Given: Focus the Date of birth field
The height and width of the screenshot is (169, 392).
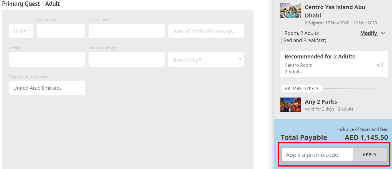Looking at the screenshot, I should pyautogui.click(x=206, y=31).
